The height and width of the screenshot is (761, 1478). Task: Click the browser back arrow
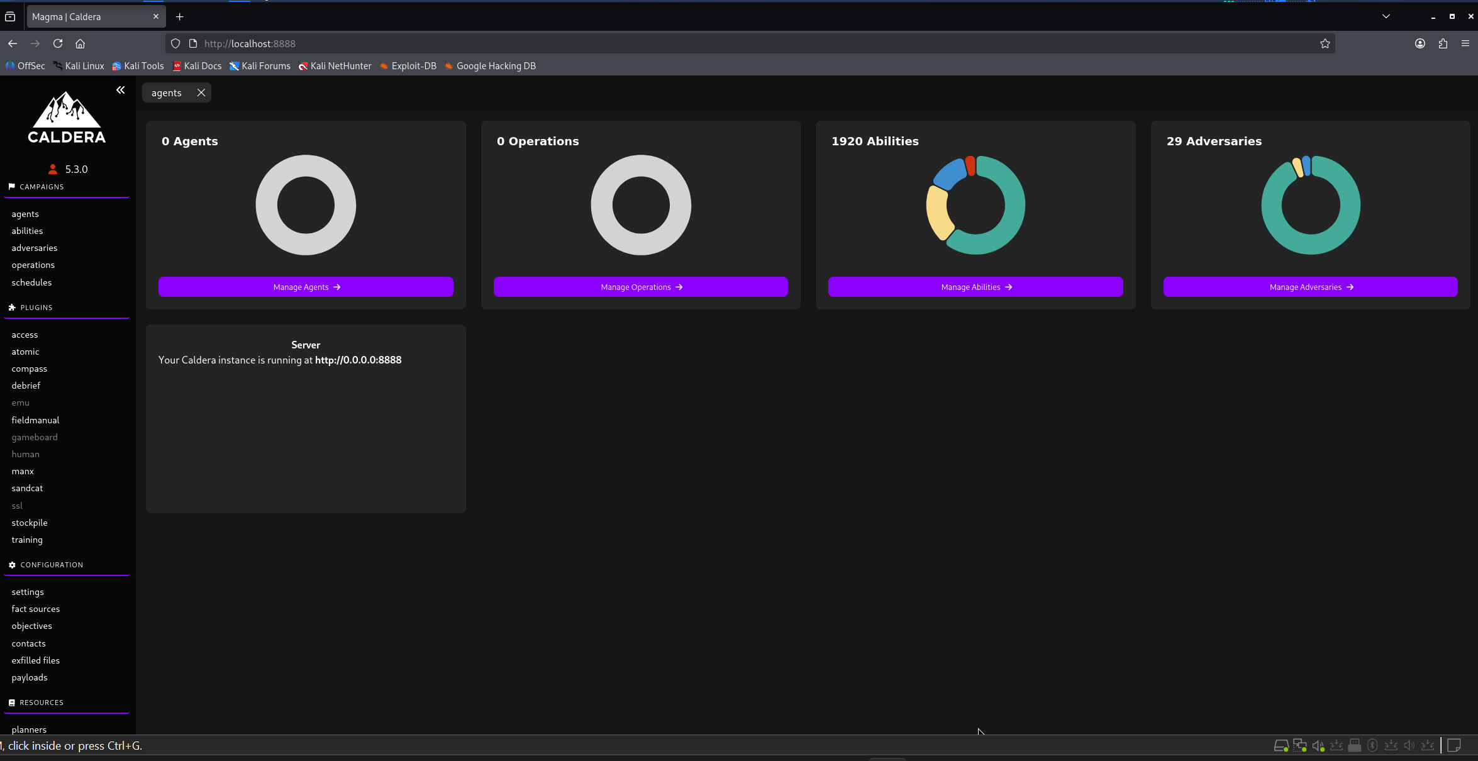pos(13,43)
